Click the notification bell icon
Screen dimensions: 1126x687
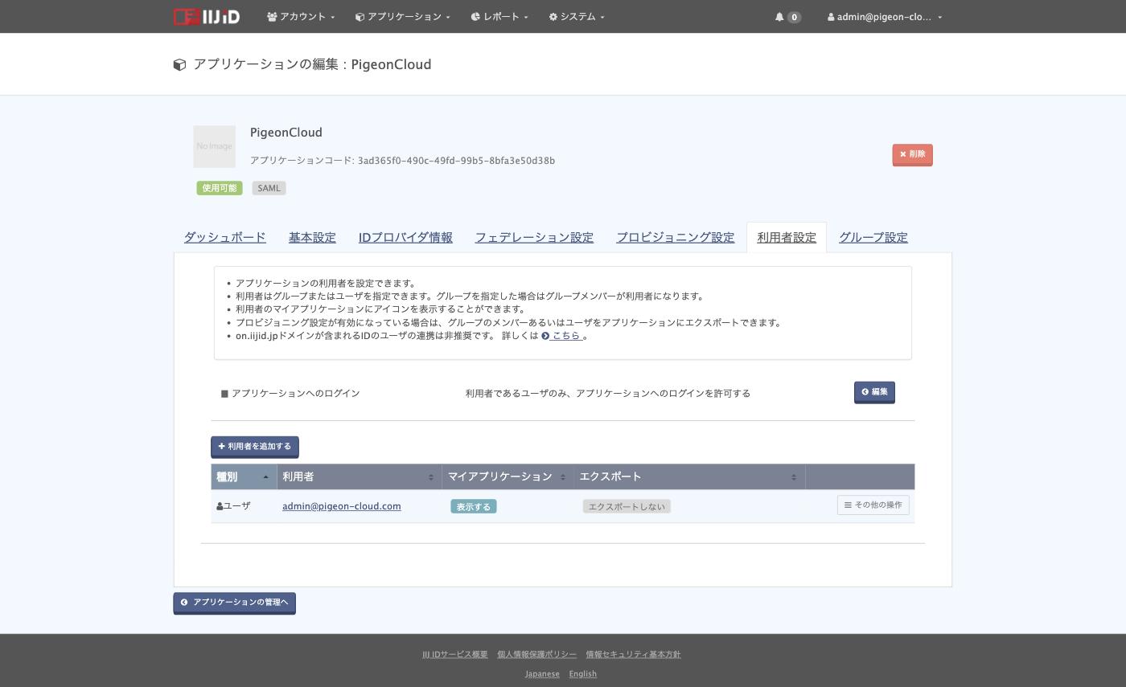coord(779,16)
